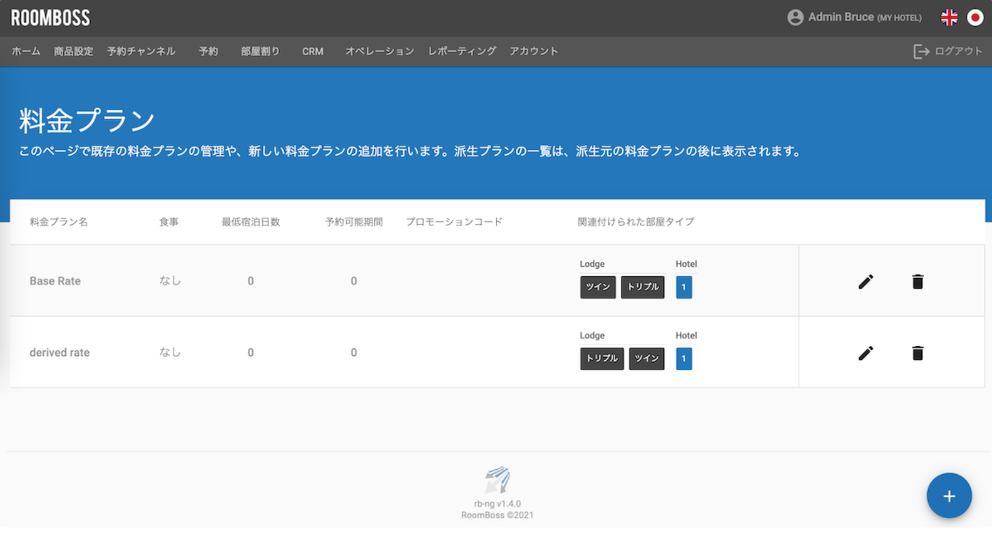Click the edit pencil for Base Rate
The height and width of the screenshot is (535, 992).
tap(865, 282)
